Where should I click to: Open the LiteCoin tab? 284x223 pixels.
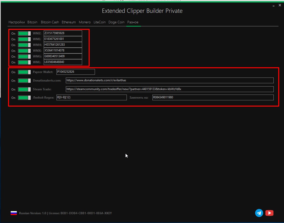(x=99, y=22)
